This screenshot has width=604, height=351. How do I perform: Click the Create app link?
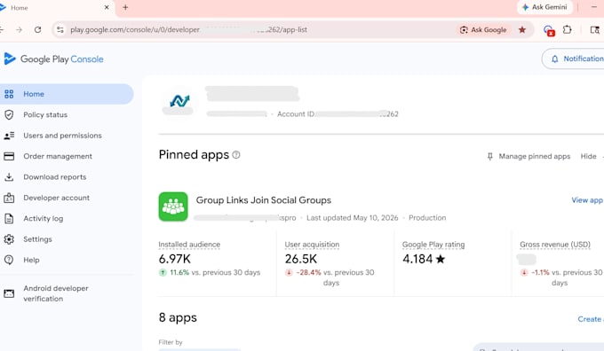pos(590,319)
